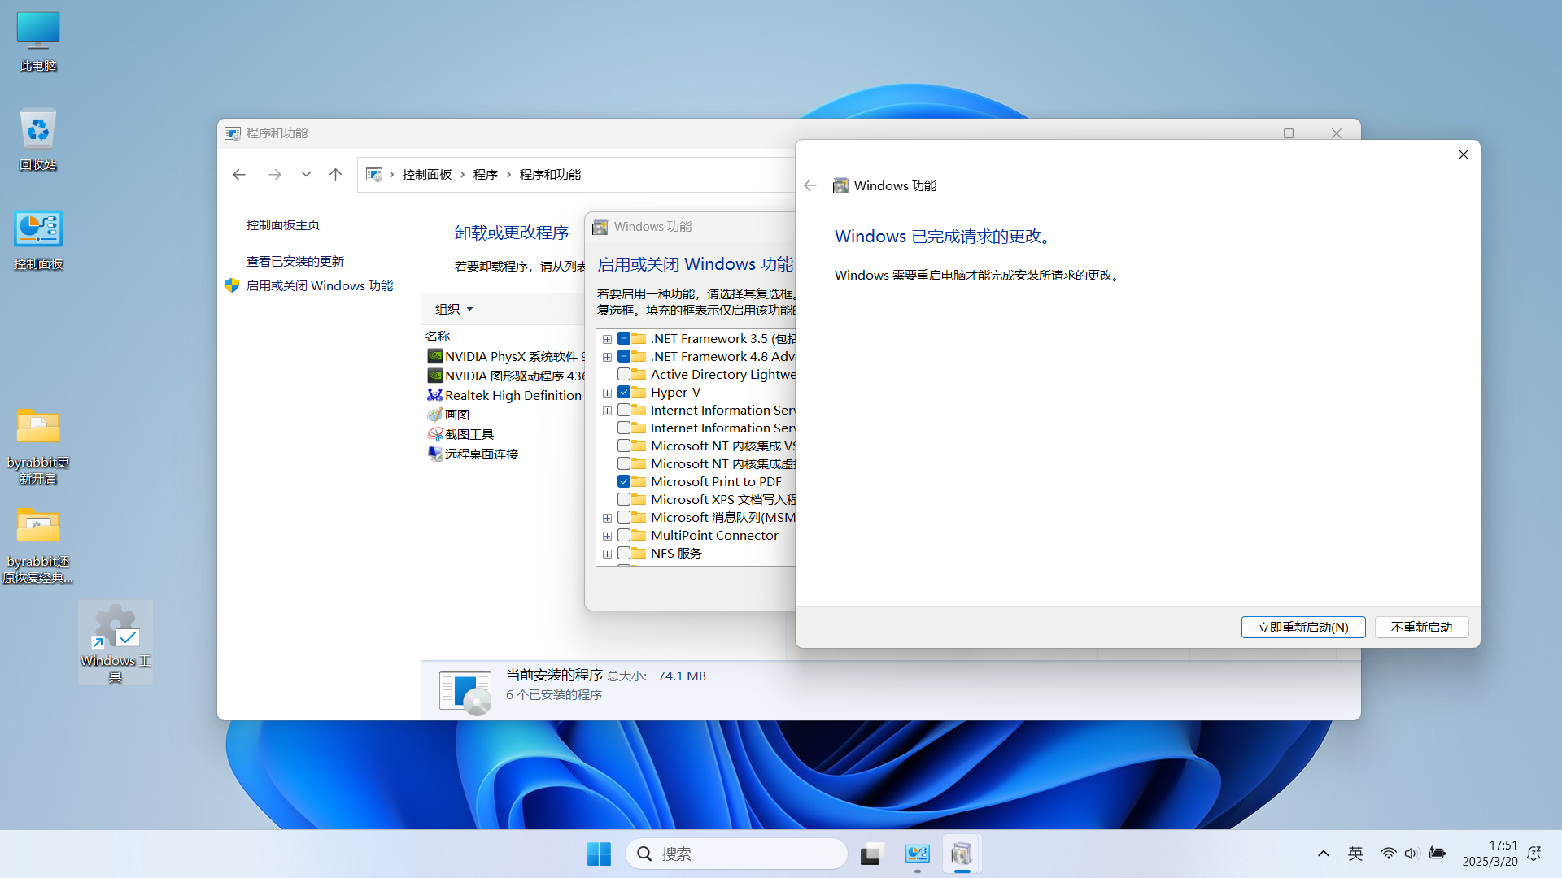Viewport: 1562px width, 878px height.
Task: Open the 组织 dropdown menu
Action: coord(454,309)
